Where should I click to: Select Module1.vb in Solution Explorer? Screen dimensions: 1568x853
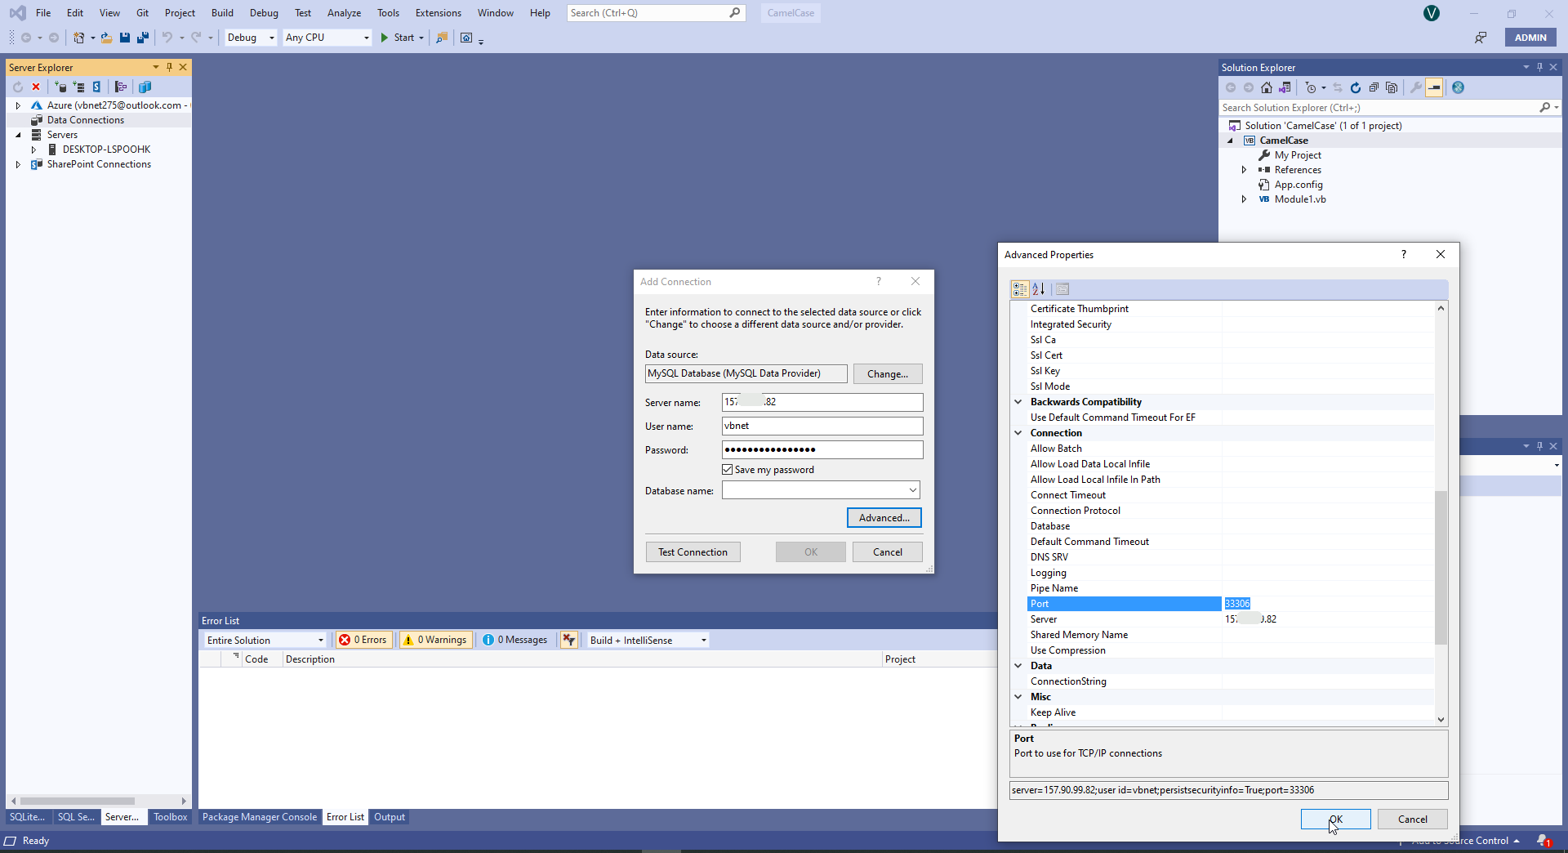1299,199
